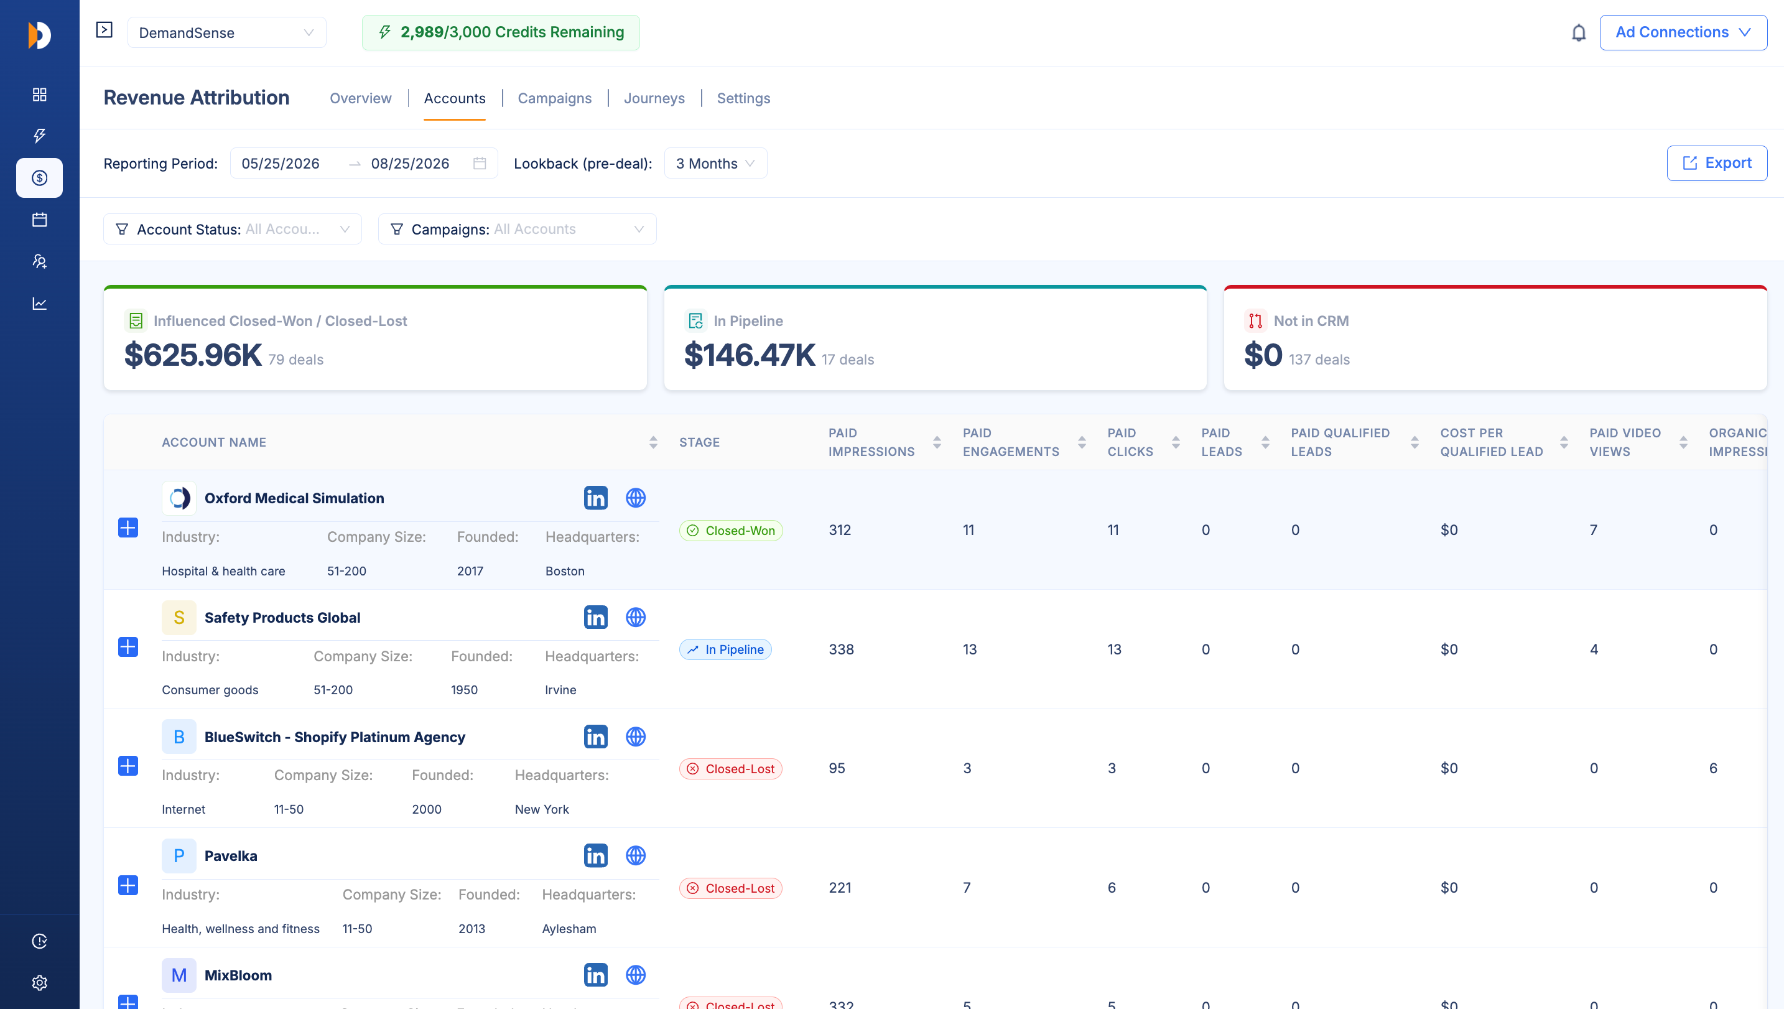Viewport: 1784px width, 1009px height.
Task: Open the Safety Products Global account
Action: (282, 618)
